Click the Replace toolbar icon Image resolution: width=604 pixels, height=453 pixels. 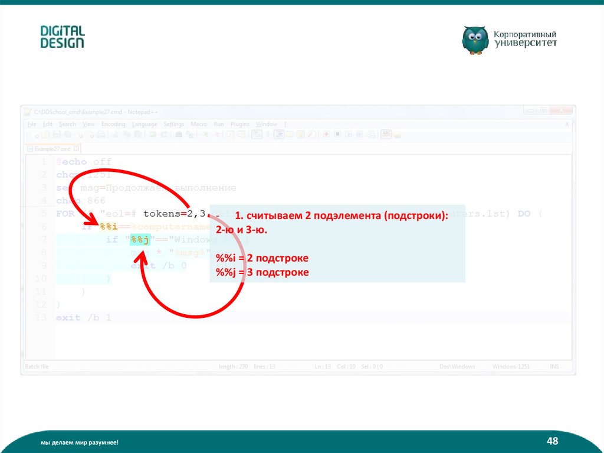[190, 135]
